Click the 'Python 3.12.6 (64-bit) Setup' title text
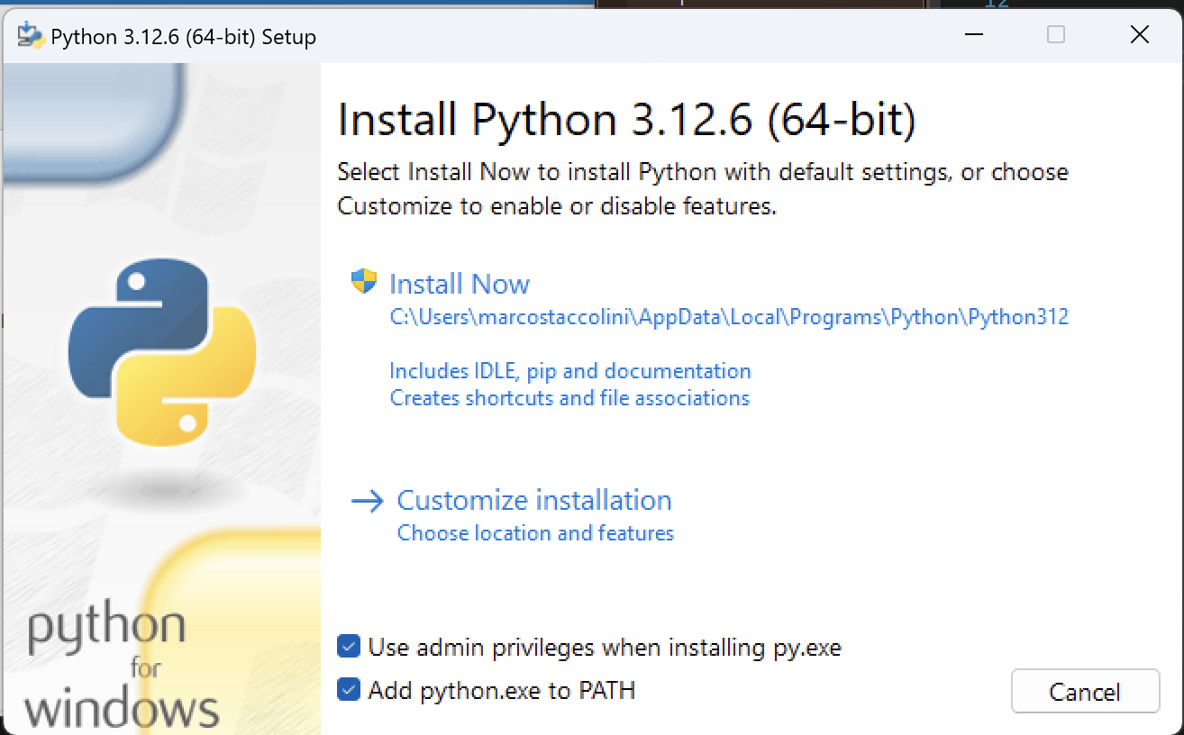Viewport: 1184px width, 735px height. click(183, 37)
